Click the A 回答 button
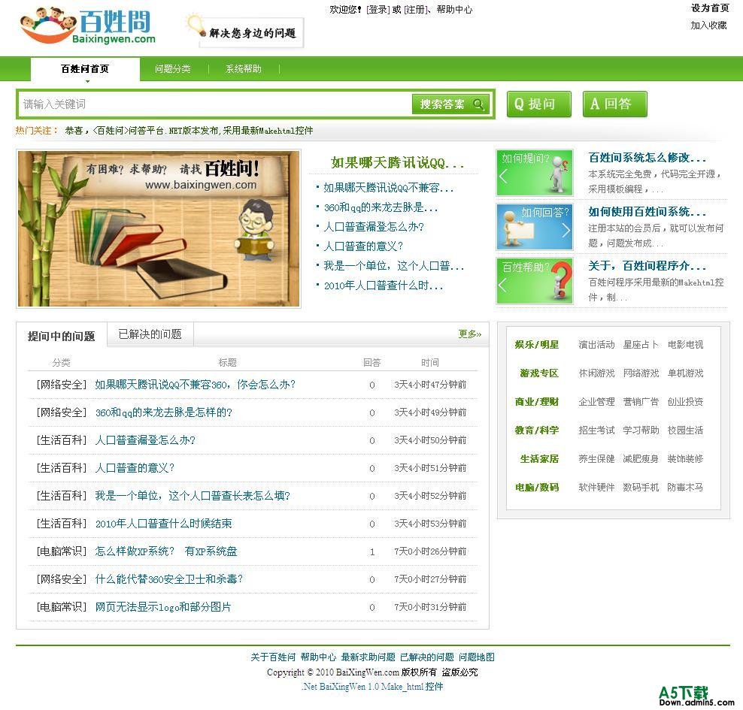This screenshot has height=710, width=743. [614, 104]
